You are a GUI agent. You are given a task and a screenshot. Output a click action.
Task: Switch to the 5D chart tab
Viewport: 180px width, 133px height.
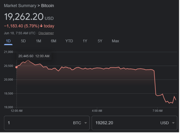tap(23, 41)
